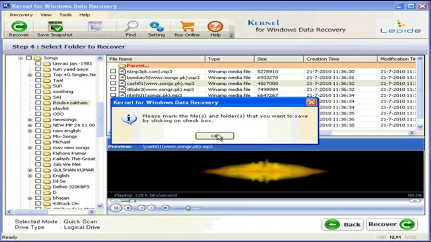Click the bottom Recover button
431x242 pixels.
click(x=392, y=225)
